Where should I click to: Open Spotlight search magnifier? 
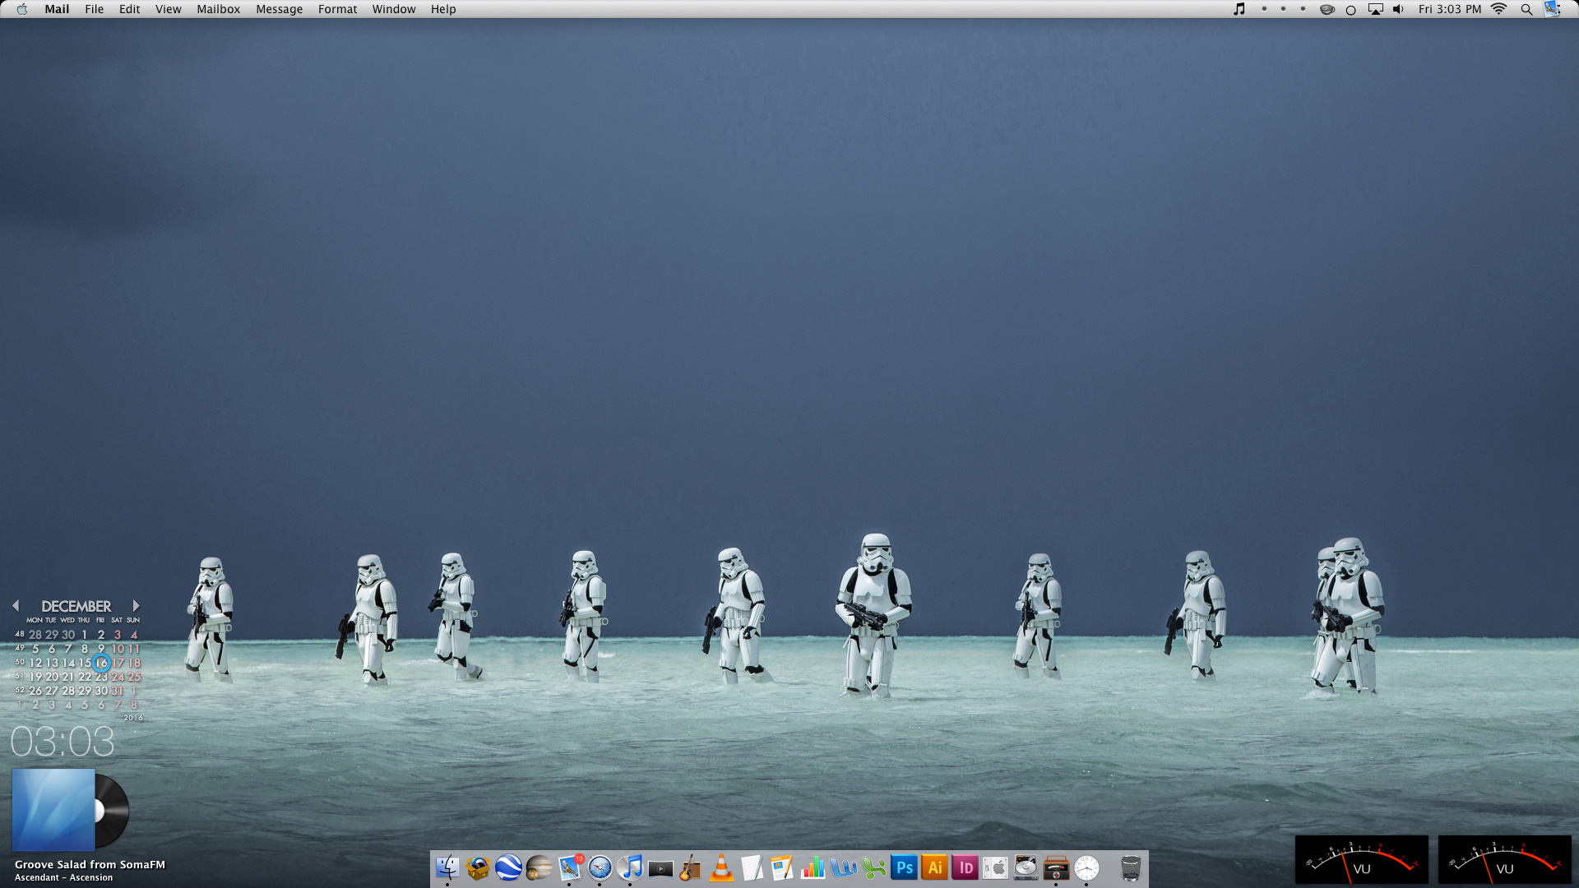click(1526, 10)
